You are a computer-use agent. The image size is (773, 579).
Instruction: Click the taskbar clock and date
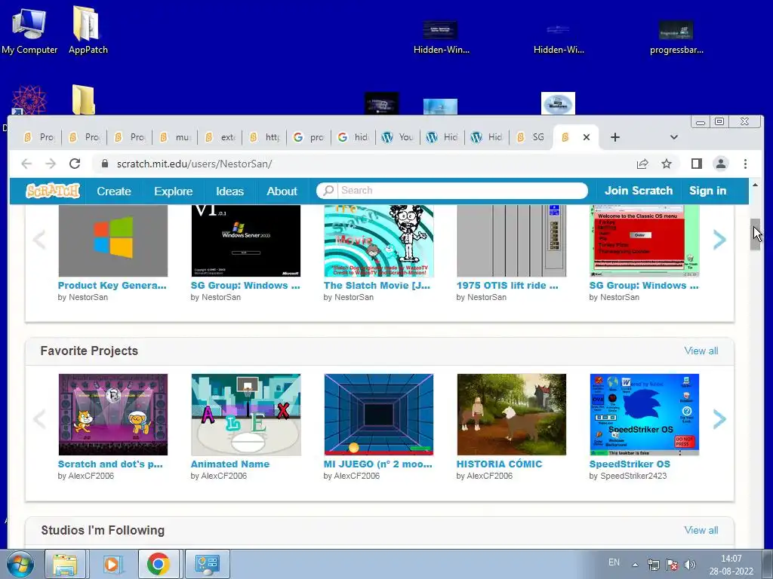(x=731, y=565)
